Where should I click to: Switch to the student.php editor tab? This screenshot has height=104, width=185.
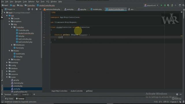(97, 9)
